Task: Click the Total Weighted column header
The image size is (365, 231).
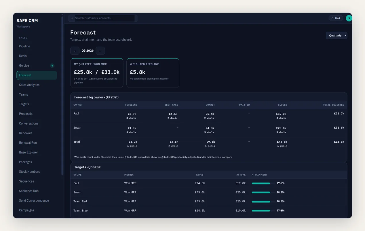Action: click(x=333, y=105)
